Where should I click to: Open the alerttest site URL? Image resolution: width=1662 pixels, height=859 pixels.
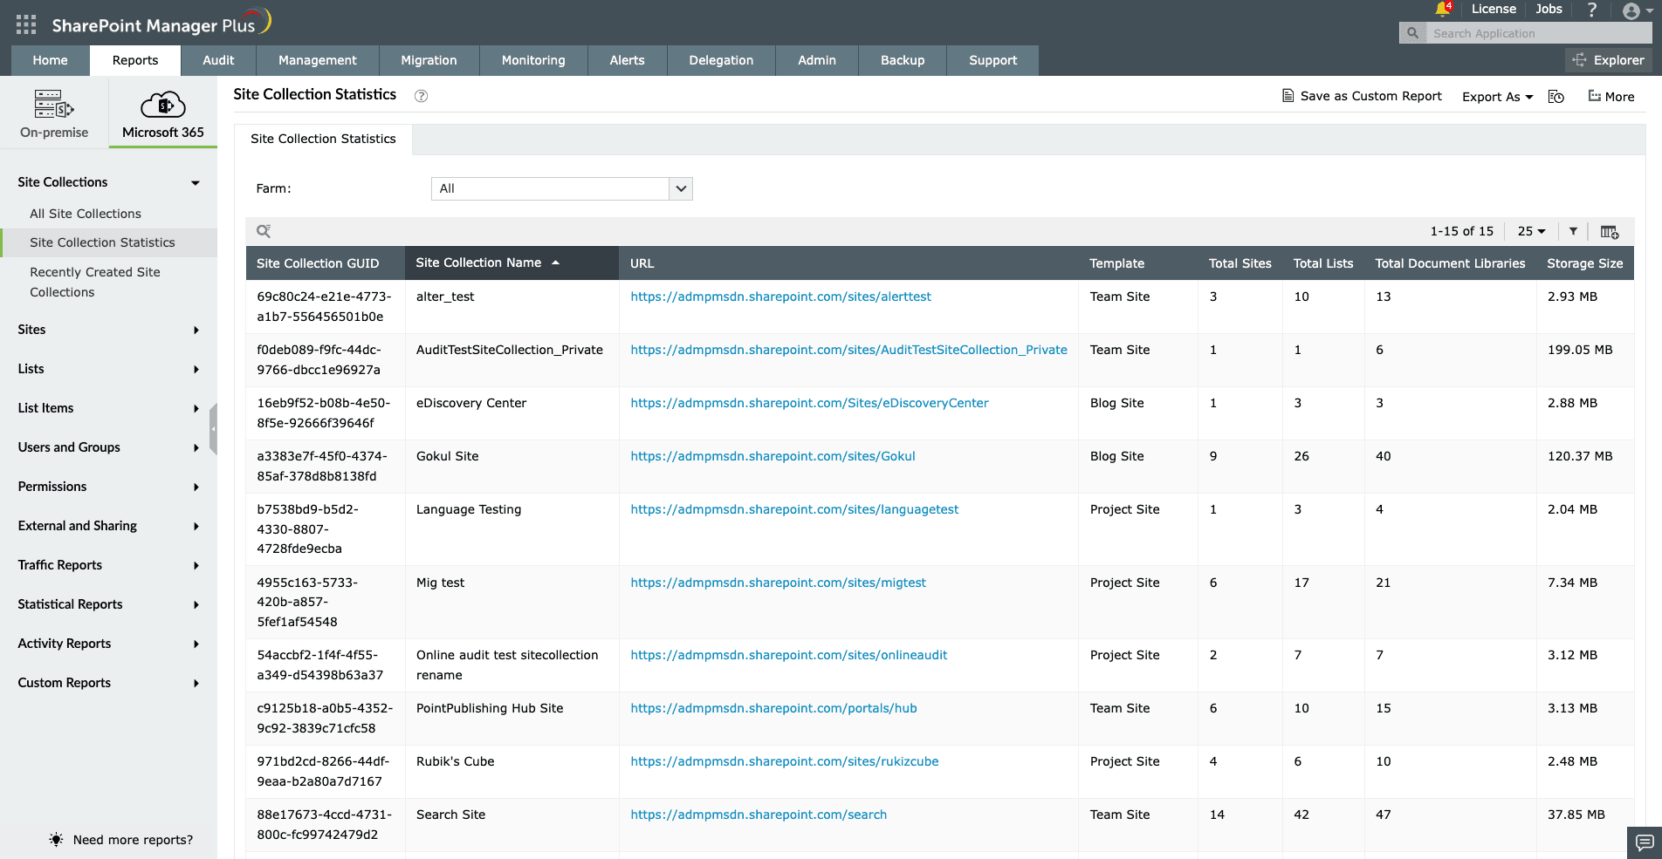(x=780, y=297)
